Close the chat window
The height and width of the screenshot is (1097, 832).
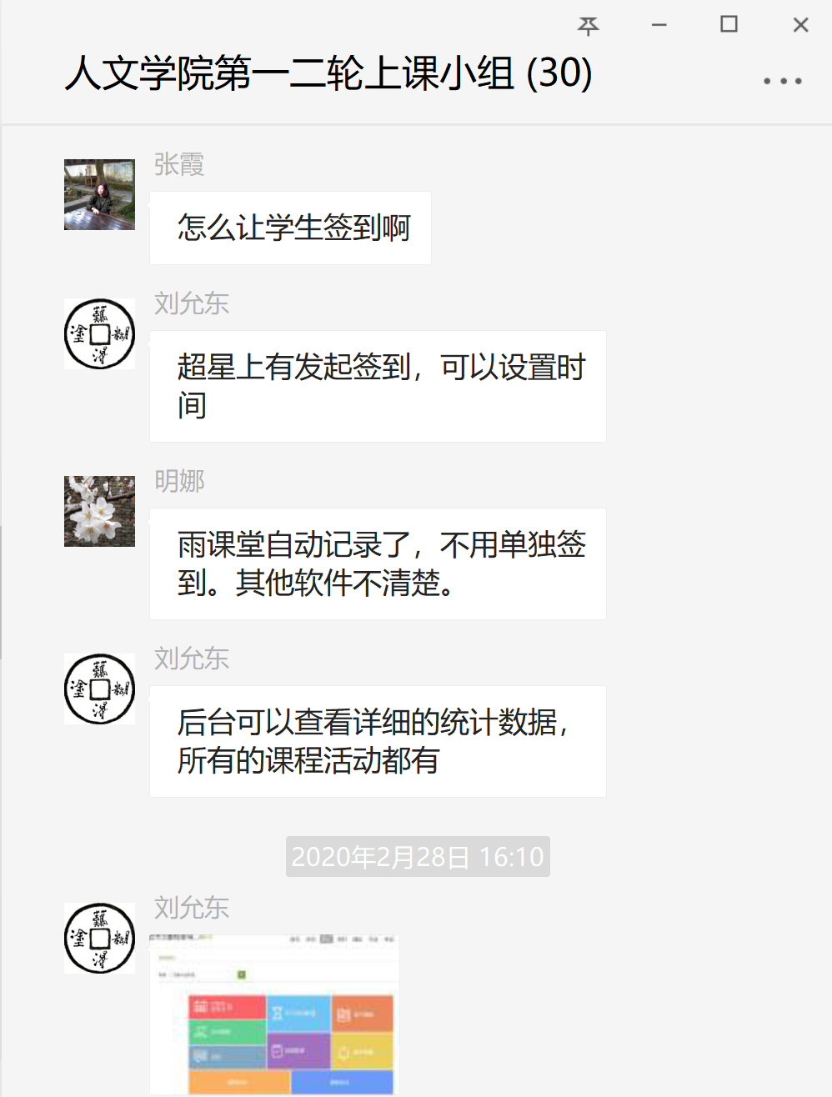[800, 25]
